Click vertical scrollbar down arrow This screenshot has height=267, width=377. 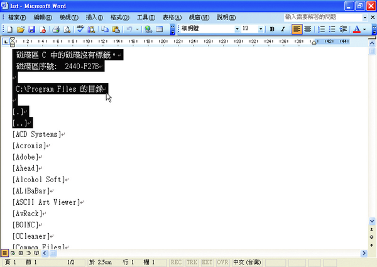tap(372, 221)
